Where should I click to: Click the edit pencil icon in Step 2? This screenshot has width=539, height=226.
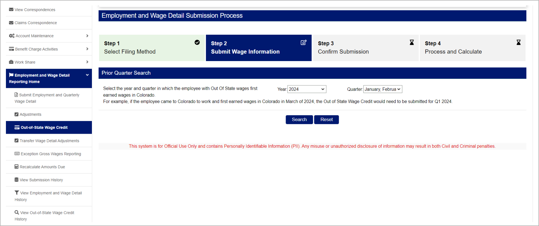(303, 43)
